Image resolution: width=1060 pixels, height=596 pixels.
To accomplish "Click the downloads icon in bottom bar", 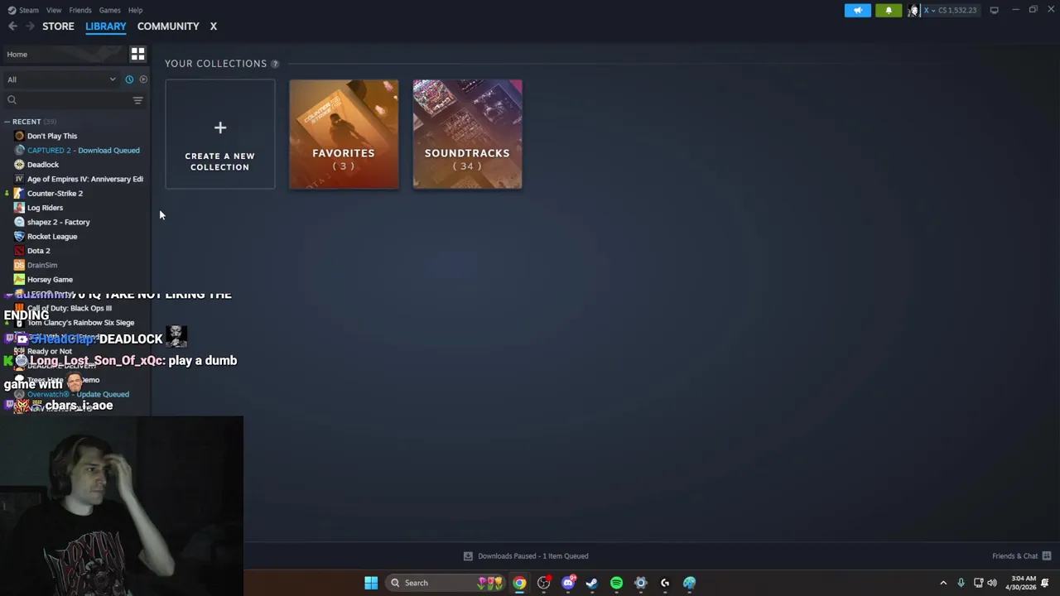I will coord(468,556).
